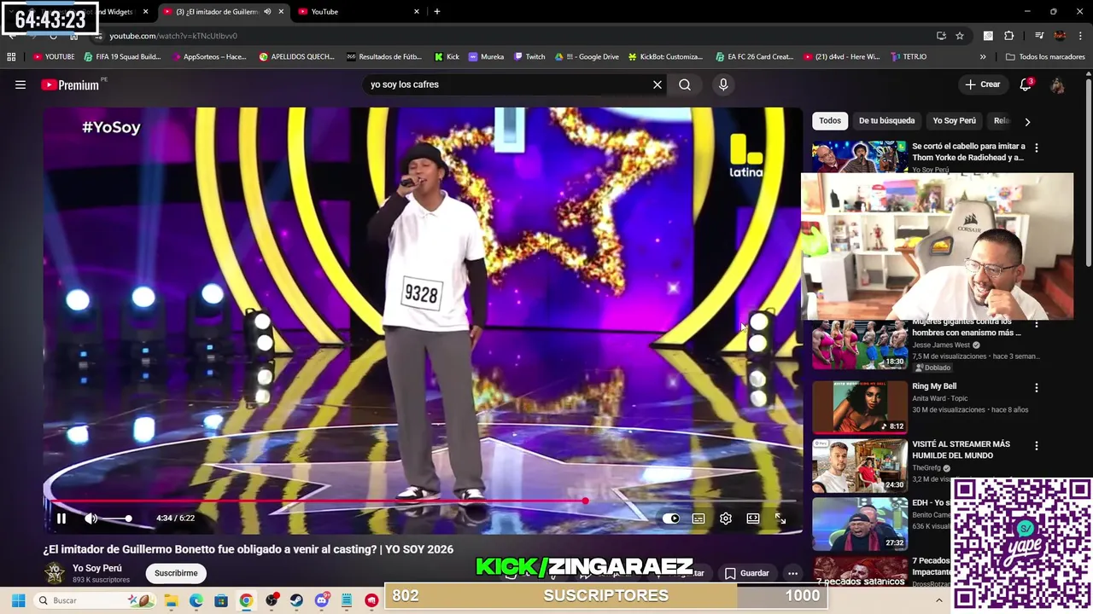Run search with the magnifier button
The image size is (1093, 614).
click(685, 84)
